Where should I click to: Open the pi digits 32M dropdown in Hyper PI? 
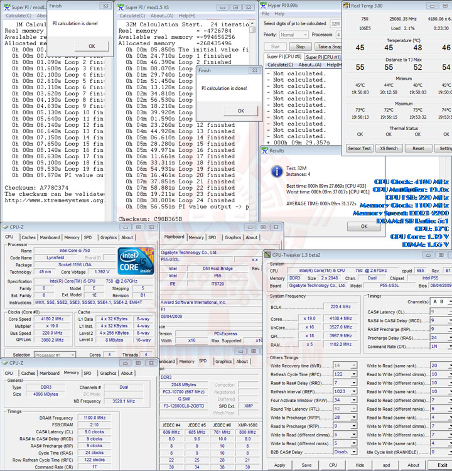tap(335, 24)
